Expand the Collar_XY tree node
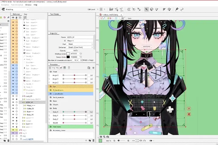Screen dimensions: 218x145 24,108
